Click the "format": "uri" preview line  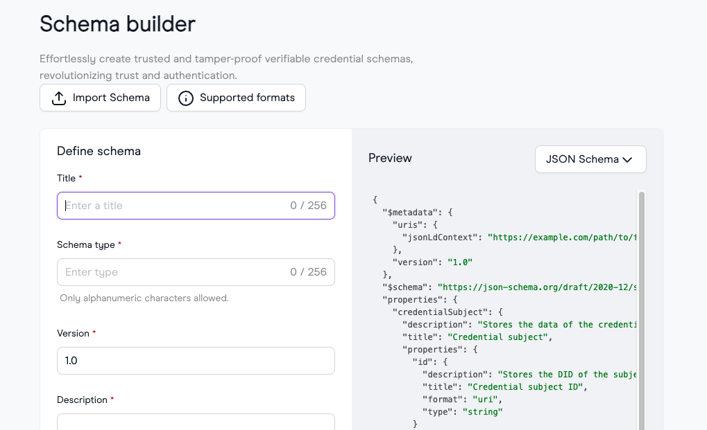462,400
